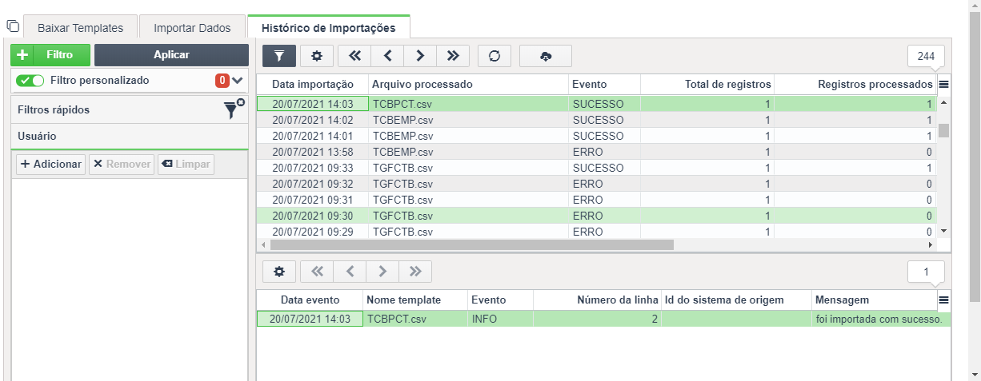The image size is (981, 381).
Task: Toggle the Filtro personalizado switch
Action: pyautogui.click(x=30, y=81)
